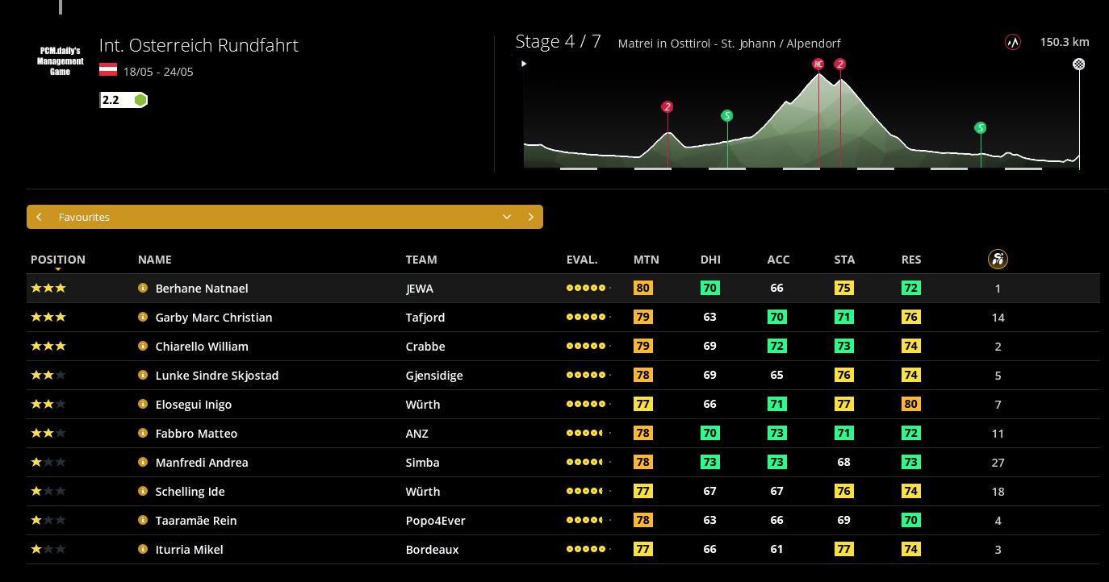
Task: Click Elosegui Inigo's RES value 80
Action: pyautogui.click(x=911, y=404)
